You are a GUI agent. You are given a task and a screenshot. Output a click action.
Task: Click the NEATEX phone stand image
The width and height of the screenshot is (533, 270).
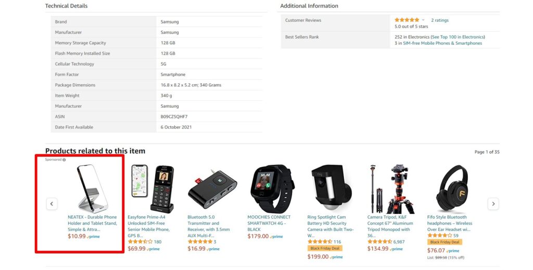[x=93, y=189]
